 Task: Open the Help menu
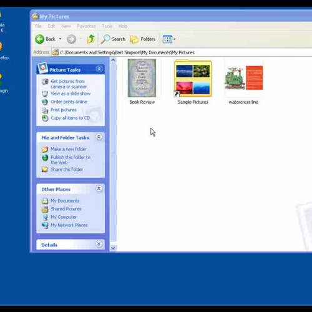point(123,26)
